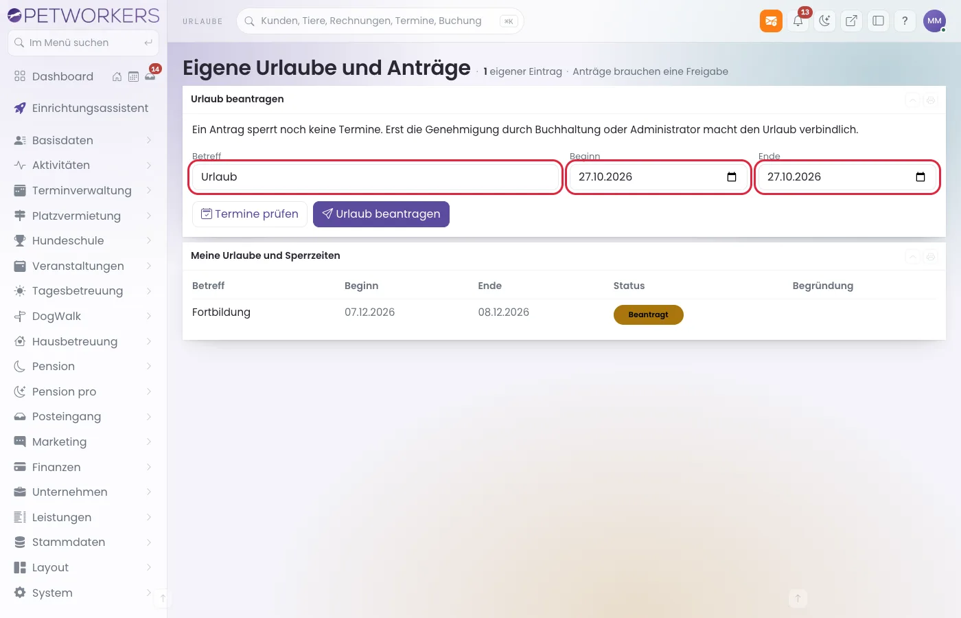Collapse the Urlaub beantragen panel
961x618 pixels.
pos(913,100)
